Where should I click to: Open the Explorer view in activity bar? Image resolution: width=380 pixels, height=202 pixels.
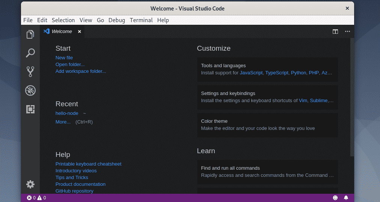click(x=30, y=35)
